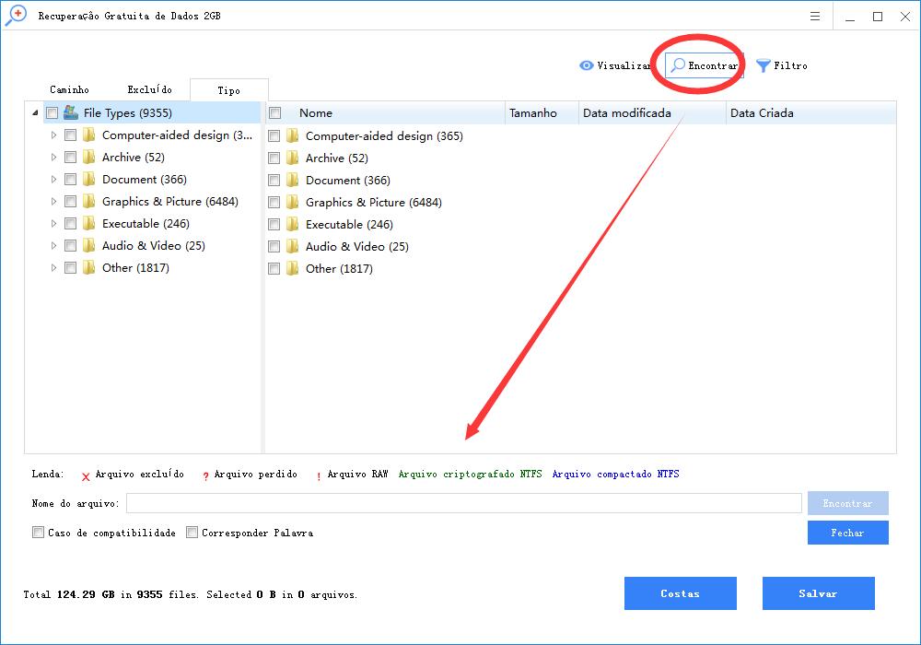
Task: Expand the Audio & Video tree node
Action: click(x=54, y=246)
